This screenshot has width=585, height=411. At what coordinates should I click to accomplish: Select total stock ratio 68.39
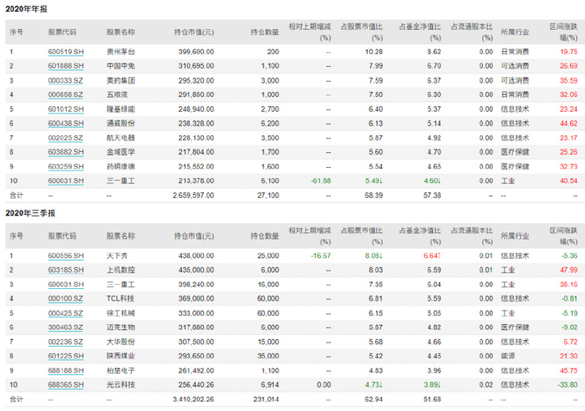(x=374, y=195)
